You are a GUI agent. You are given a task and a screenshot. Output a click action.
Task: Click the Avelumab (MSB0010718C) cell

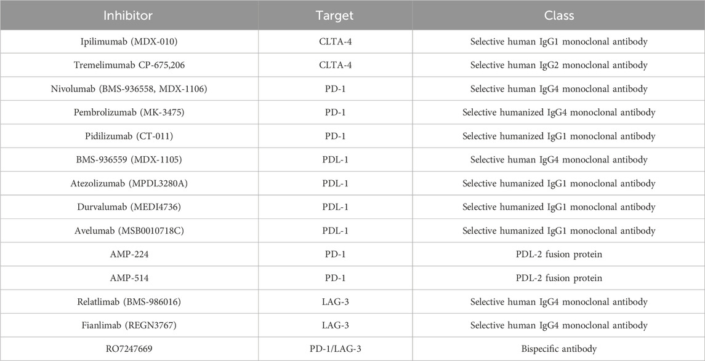[x=129, y=231]
